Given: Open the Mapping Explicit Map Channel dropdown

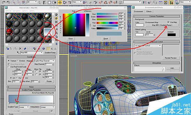Looking at the screenshot, I should tap(44, 61).
